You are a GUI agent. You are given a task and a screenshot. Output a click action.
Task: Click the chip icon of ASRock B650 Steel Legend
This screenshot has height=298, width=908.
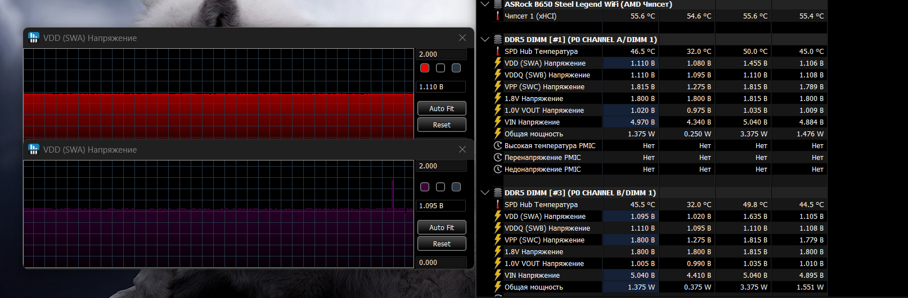[x=498, y=4]
